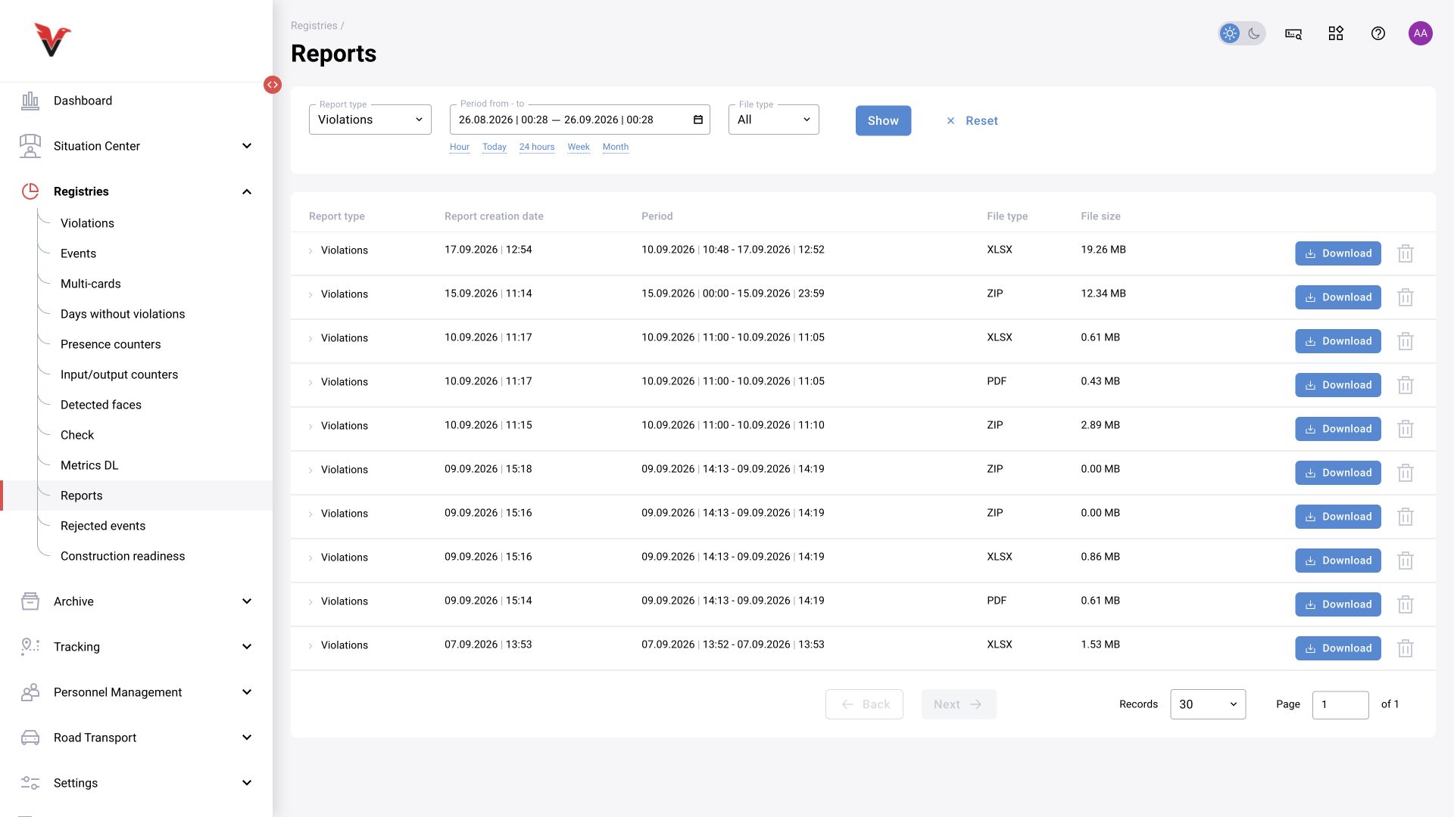Screen dimensions: 1454x817
Task: Open Multi-cards in sidebar
Action: [91, 284]
